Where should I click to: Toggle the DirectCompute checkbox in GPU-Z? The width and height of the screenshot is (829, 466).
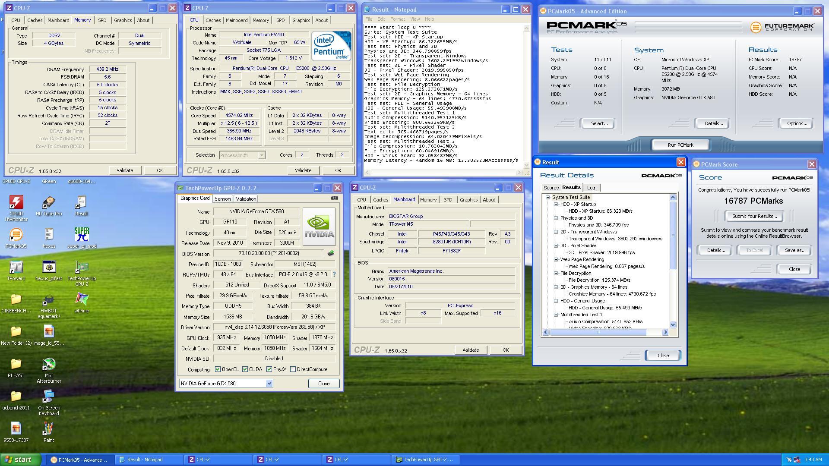(x=293, y=369)
